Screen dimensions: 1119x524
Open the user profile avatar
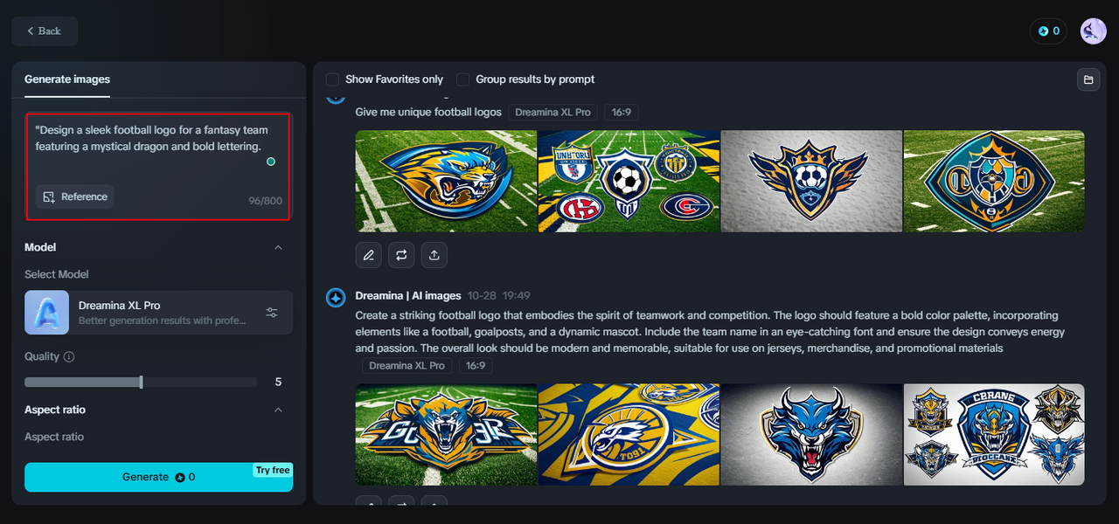pos(1093,31)
